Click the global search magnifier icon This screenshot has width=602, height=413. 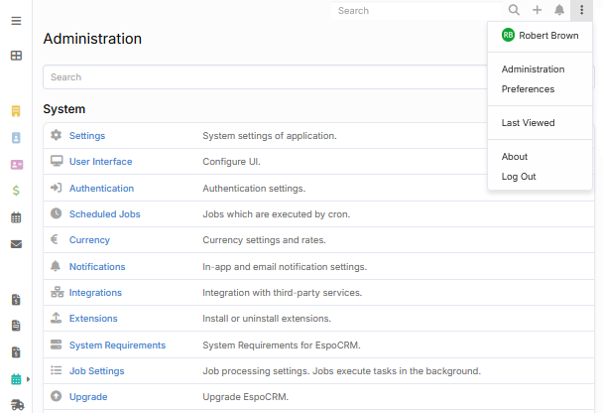point(514,10)
